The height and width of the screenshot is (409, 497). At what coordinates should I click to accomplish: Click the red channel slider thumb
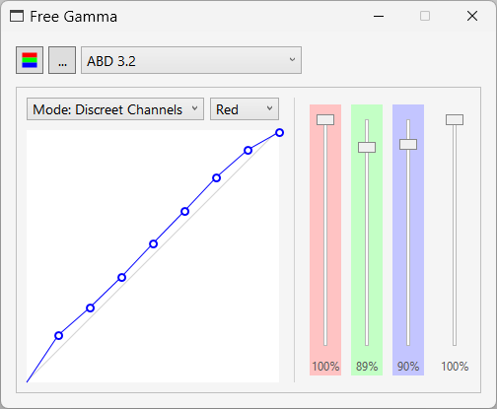pyautogui.click(x=325, y=120)
